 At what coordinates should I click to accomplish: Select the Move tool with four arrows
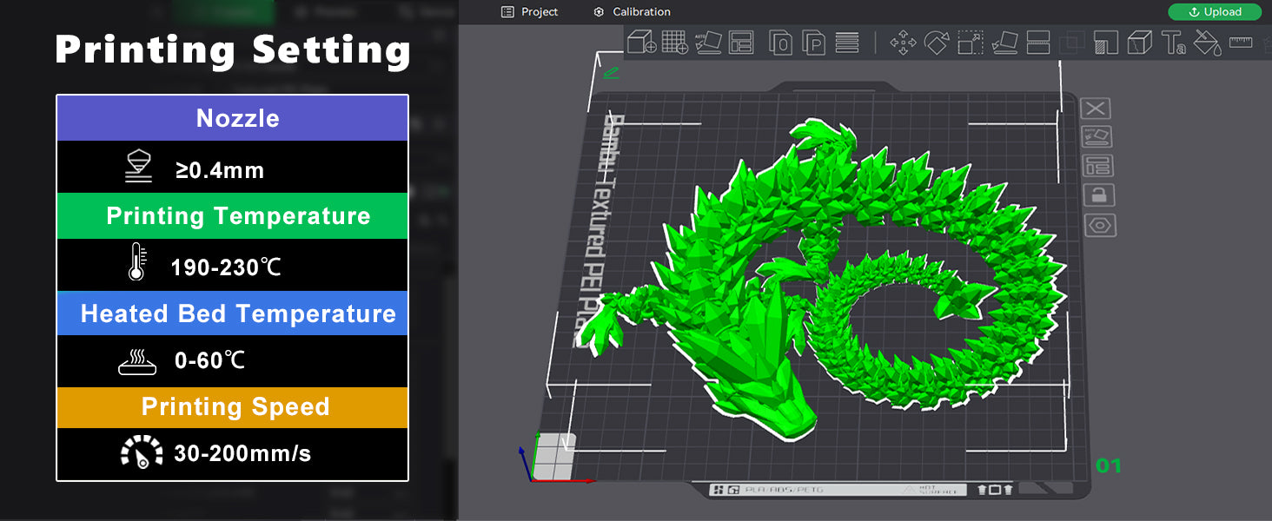pos(904,43)
